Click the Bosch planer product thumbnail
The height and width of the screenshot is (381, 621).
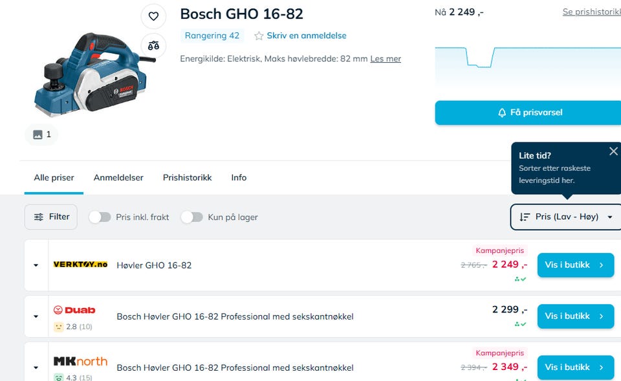[89, 71]
